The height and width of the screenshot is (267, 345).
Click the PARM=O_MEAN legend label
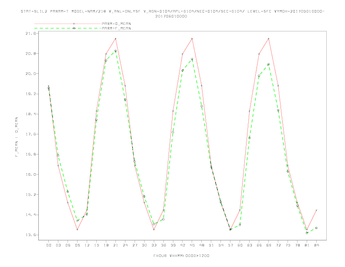coord(116,24)
